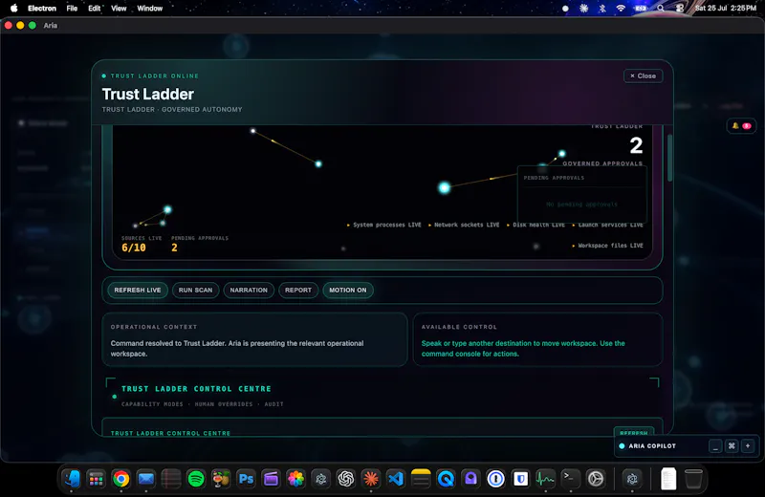Launch Visual Studio Code from the Dock
Viewport: 765px width, 497px height.
396,479
